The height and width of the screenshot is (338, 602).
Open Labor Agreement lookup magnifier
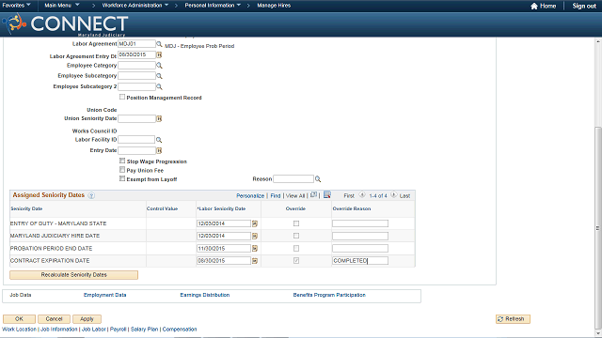(x=159, y=44)
